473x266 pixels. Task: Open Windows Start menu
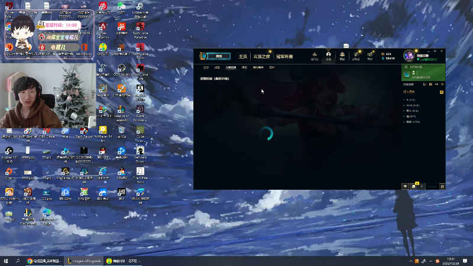pos(6,261)
